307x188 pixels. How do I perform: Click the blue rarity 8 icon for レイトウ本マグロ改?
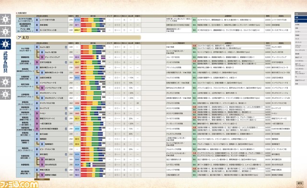[x=37, y=20]
